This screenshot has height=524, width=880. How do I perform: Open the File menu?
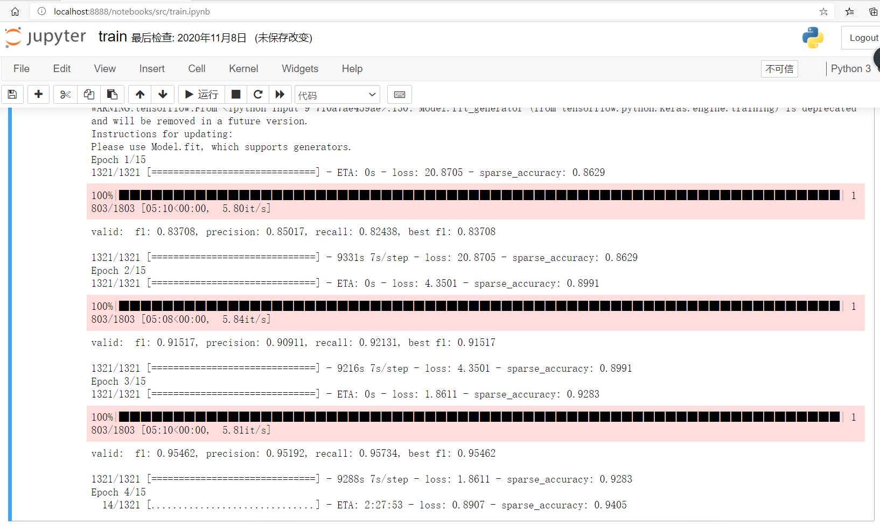click(22, 69)
